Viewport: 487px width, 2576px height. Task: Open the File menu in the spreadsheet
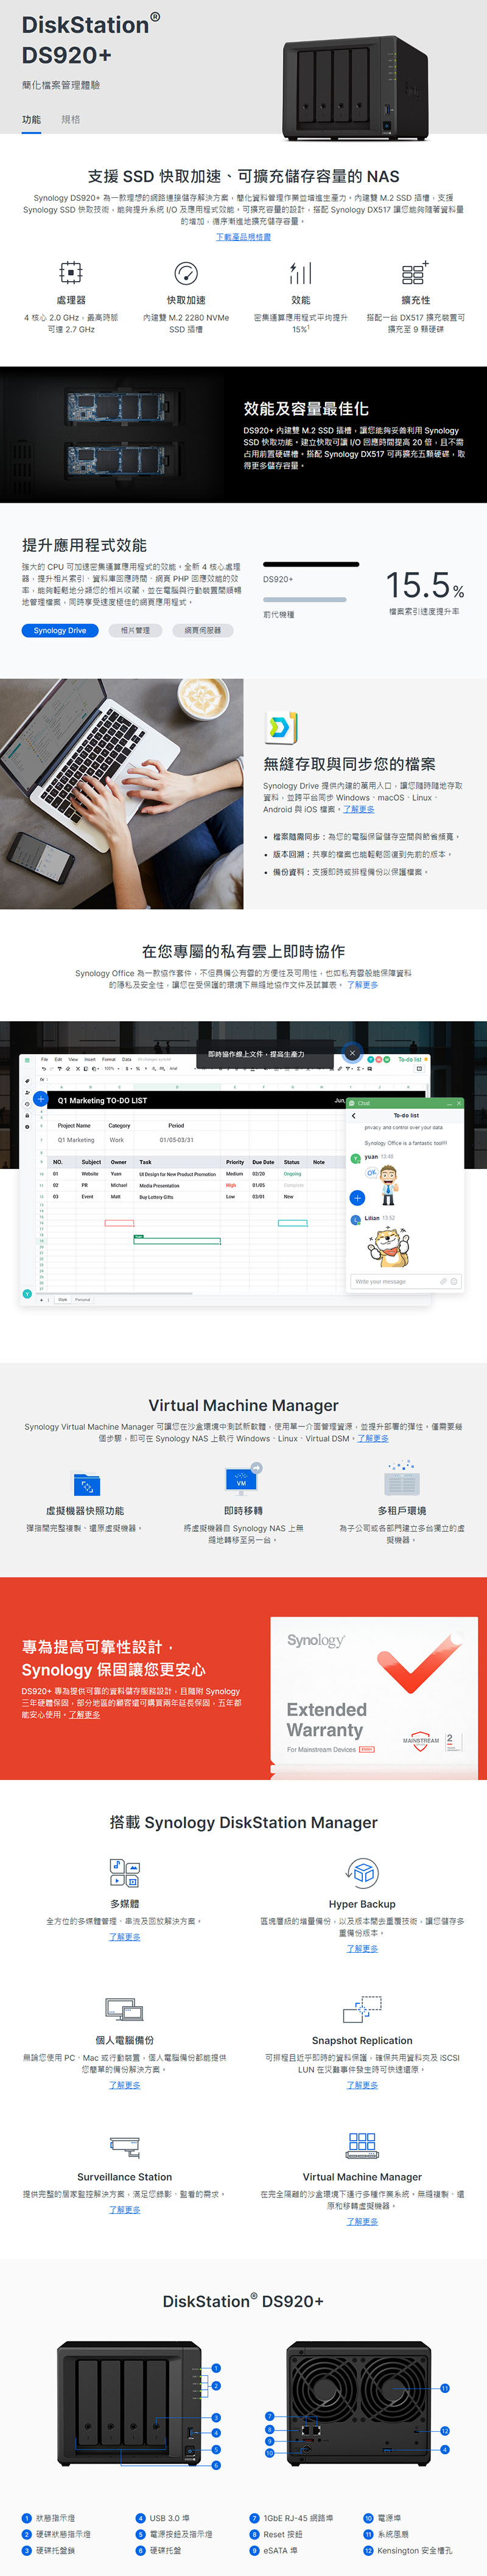(x=44, y=1059)
